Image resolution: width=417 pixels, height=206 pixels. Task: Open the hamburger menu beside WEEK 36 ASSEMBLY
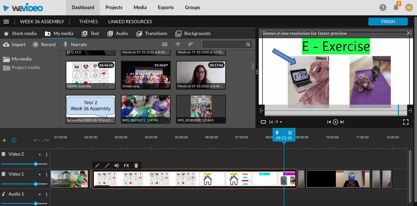click(6, 21)
